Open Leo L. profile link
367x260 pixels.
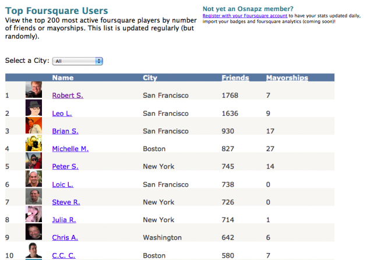click(63, 113)
